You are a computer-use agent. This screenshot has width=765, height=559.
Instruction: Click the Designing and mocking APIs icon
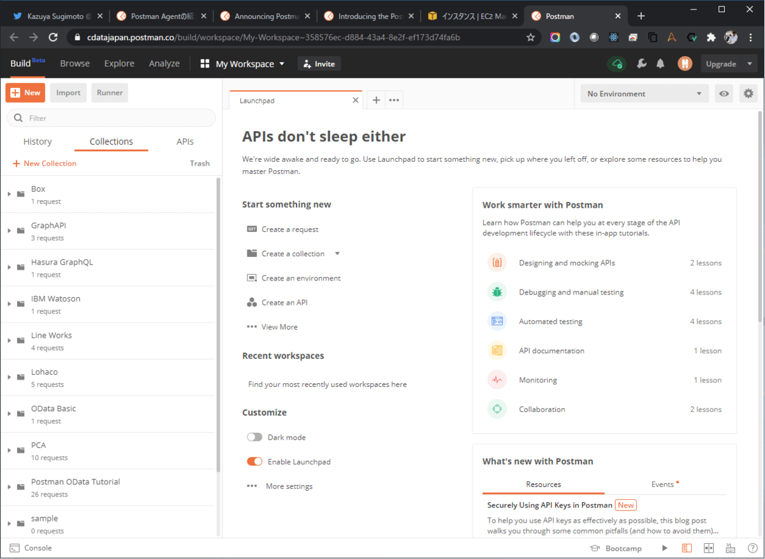coord(497,263)
